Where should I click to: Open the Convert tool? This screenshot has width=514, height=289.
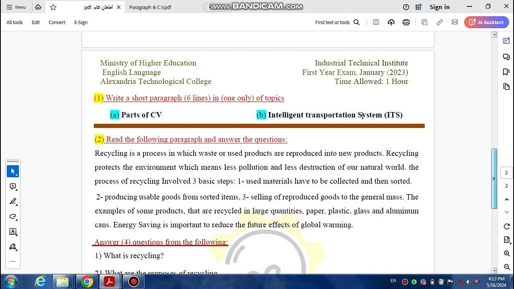(x=57, y=22)
